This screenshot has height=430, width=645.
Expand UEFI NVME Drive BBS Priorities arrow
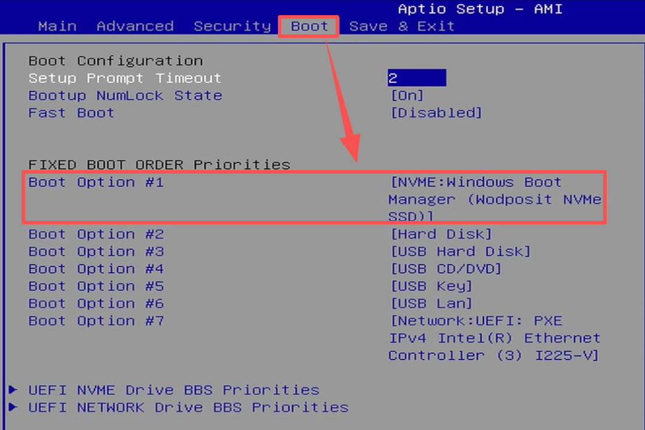click(13, 390)
